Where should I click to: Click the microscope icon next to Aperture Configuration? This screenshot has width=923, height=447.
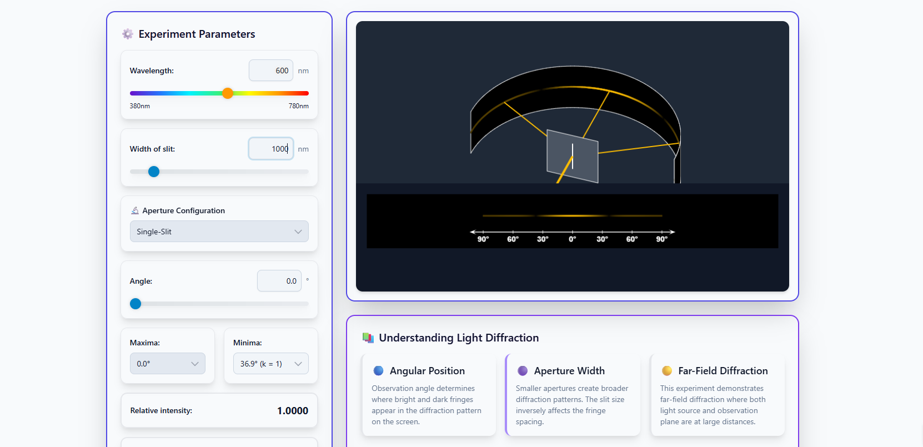tap(135, 210)
